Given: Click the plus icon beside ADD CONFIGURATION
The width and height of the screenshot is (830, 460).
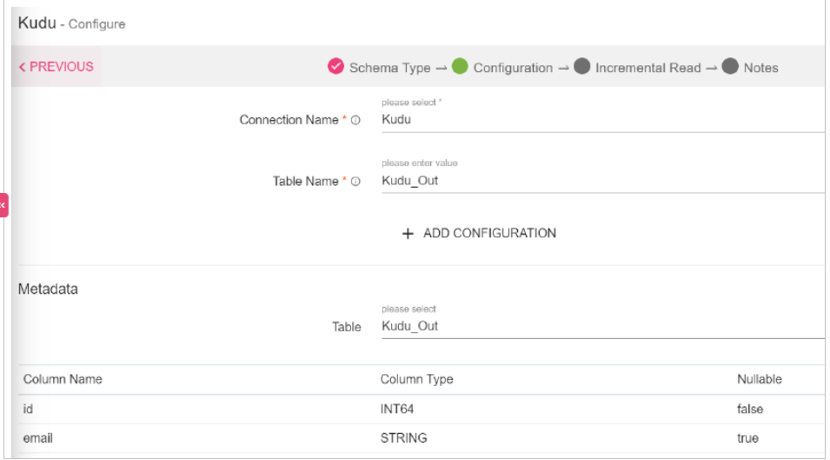Looking at the screenshot, I should click(x=408, y=233).
